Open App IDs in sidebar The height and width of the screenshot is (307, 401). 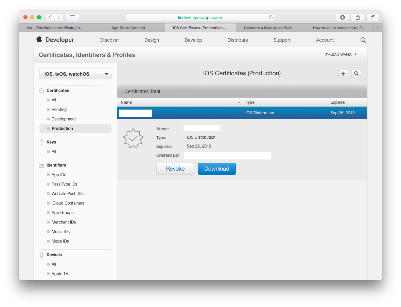click(59, 175)
